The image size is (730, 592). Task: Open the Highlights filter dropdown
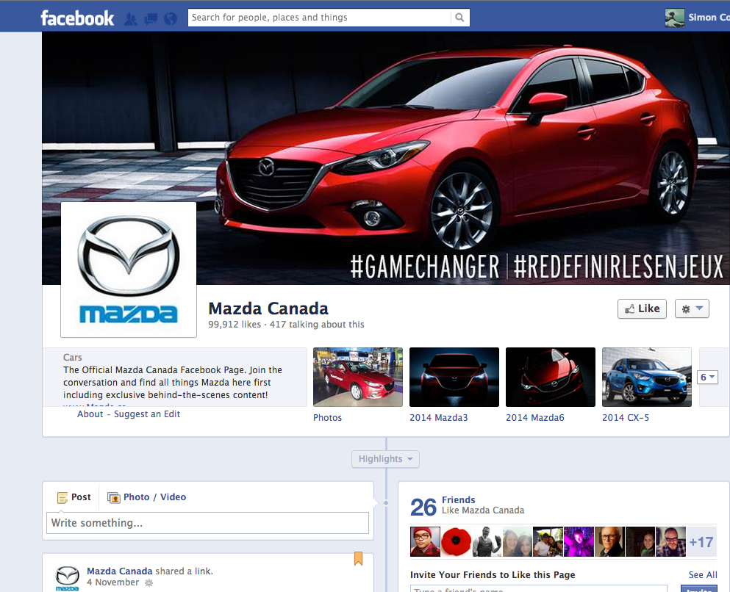[385, 459]
